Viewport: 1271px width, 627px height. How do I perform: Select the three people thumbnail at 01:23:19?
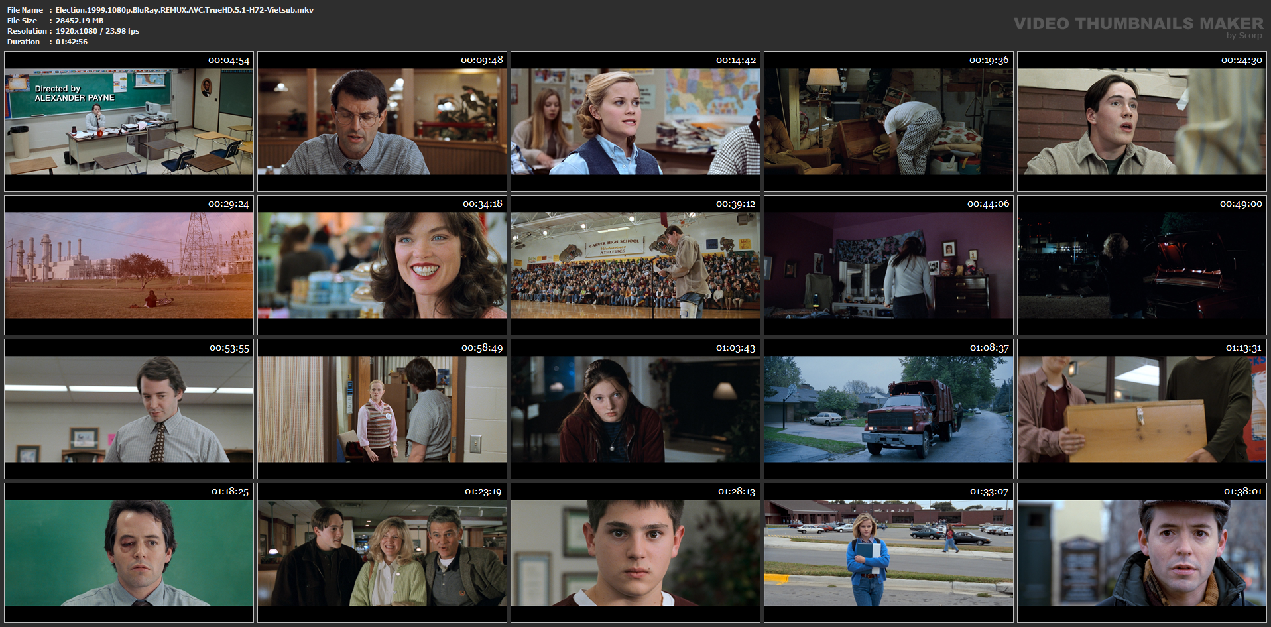(382, 553)
